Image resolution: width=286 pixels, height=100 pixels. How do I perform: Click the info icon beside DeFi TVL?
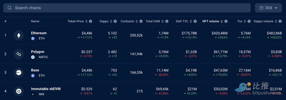(x=195, y=21)
